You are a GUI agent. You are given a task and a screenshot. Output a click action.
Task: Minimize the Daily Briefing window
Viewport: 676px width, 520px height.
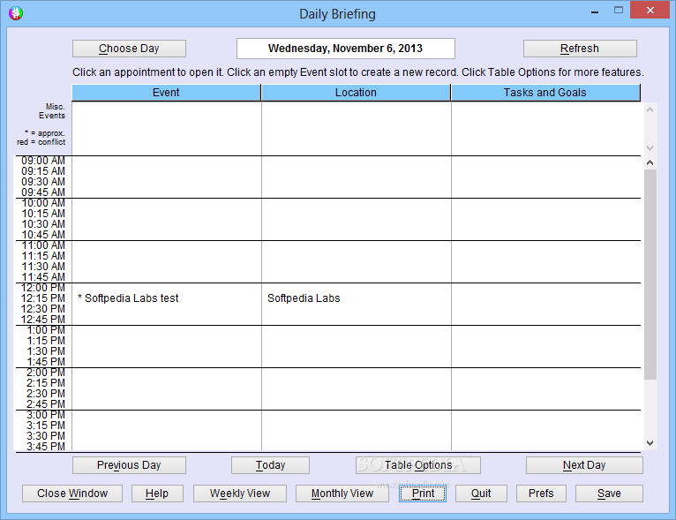tap(595, 11)
